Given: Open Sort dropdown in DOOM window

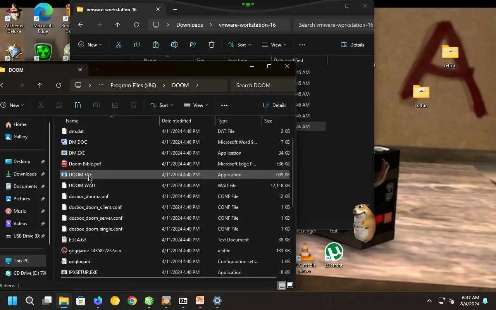Looking at the screenshot, I should click(162, 105).
